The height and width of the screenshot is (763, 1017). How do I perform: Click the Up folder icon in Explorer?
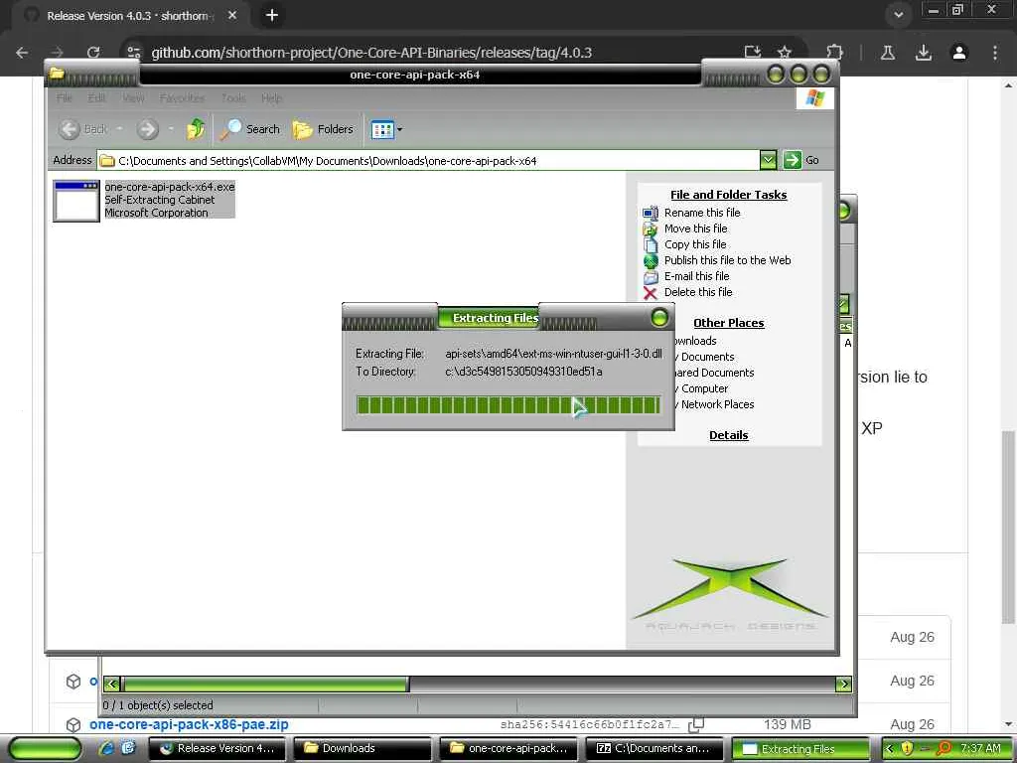pyautogui.click(x=196, y=129)
